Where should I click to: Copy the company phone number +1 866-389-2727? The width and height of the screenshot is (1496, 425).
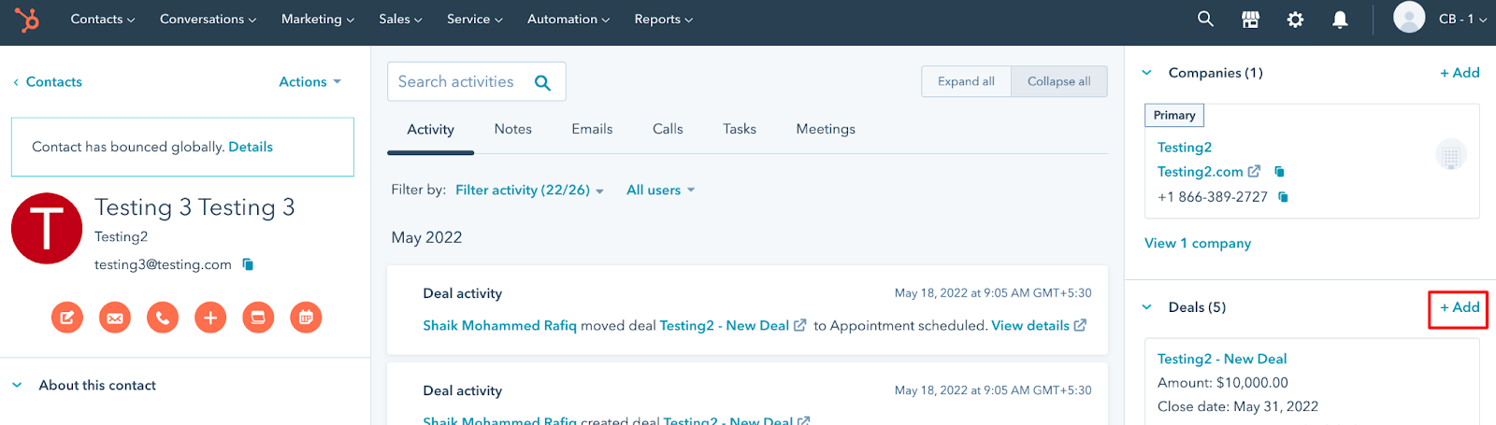point(1284,197)
